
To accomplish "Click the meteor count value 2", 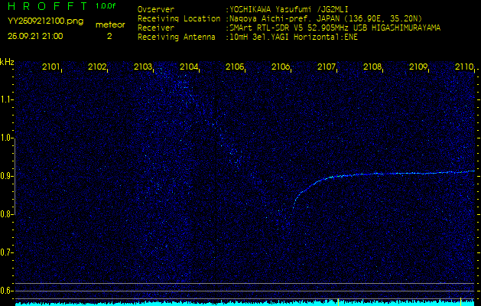I will [109, 35].
